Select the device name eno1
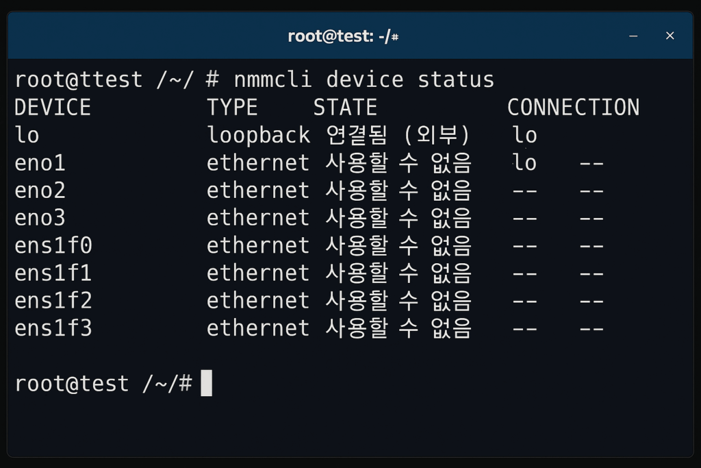The image size is (701, 468). coord(39,162)
